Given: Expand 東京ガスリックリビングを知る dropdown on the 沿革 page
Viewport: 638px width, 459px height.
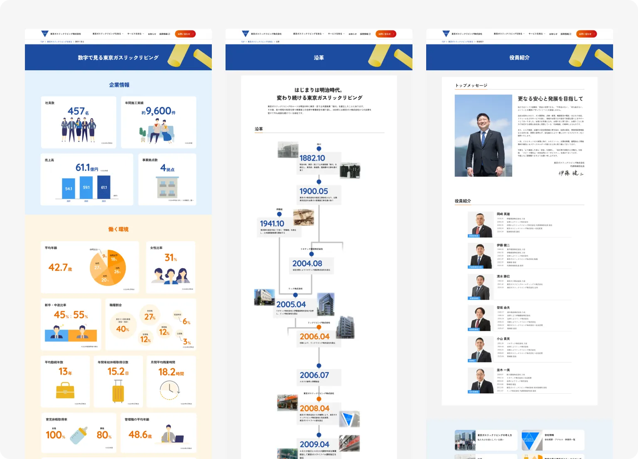Looking at the screenshot, I should coord(308,34).
